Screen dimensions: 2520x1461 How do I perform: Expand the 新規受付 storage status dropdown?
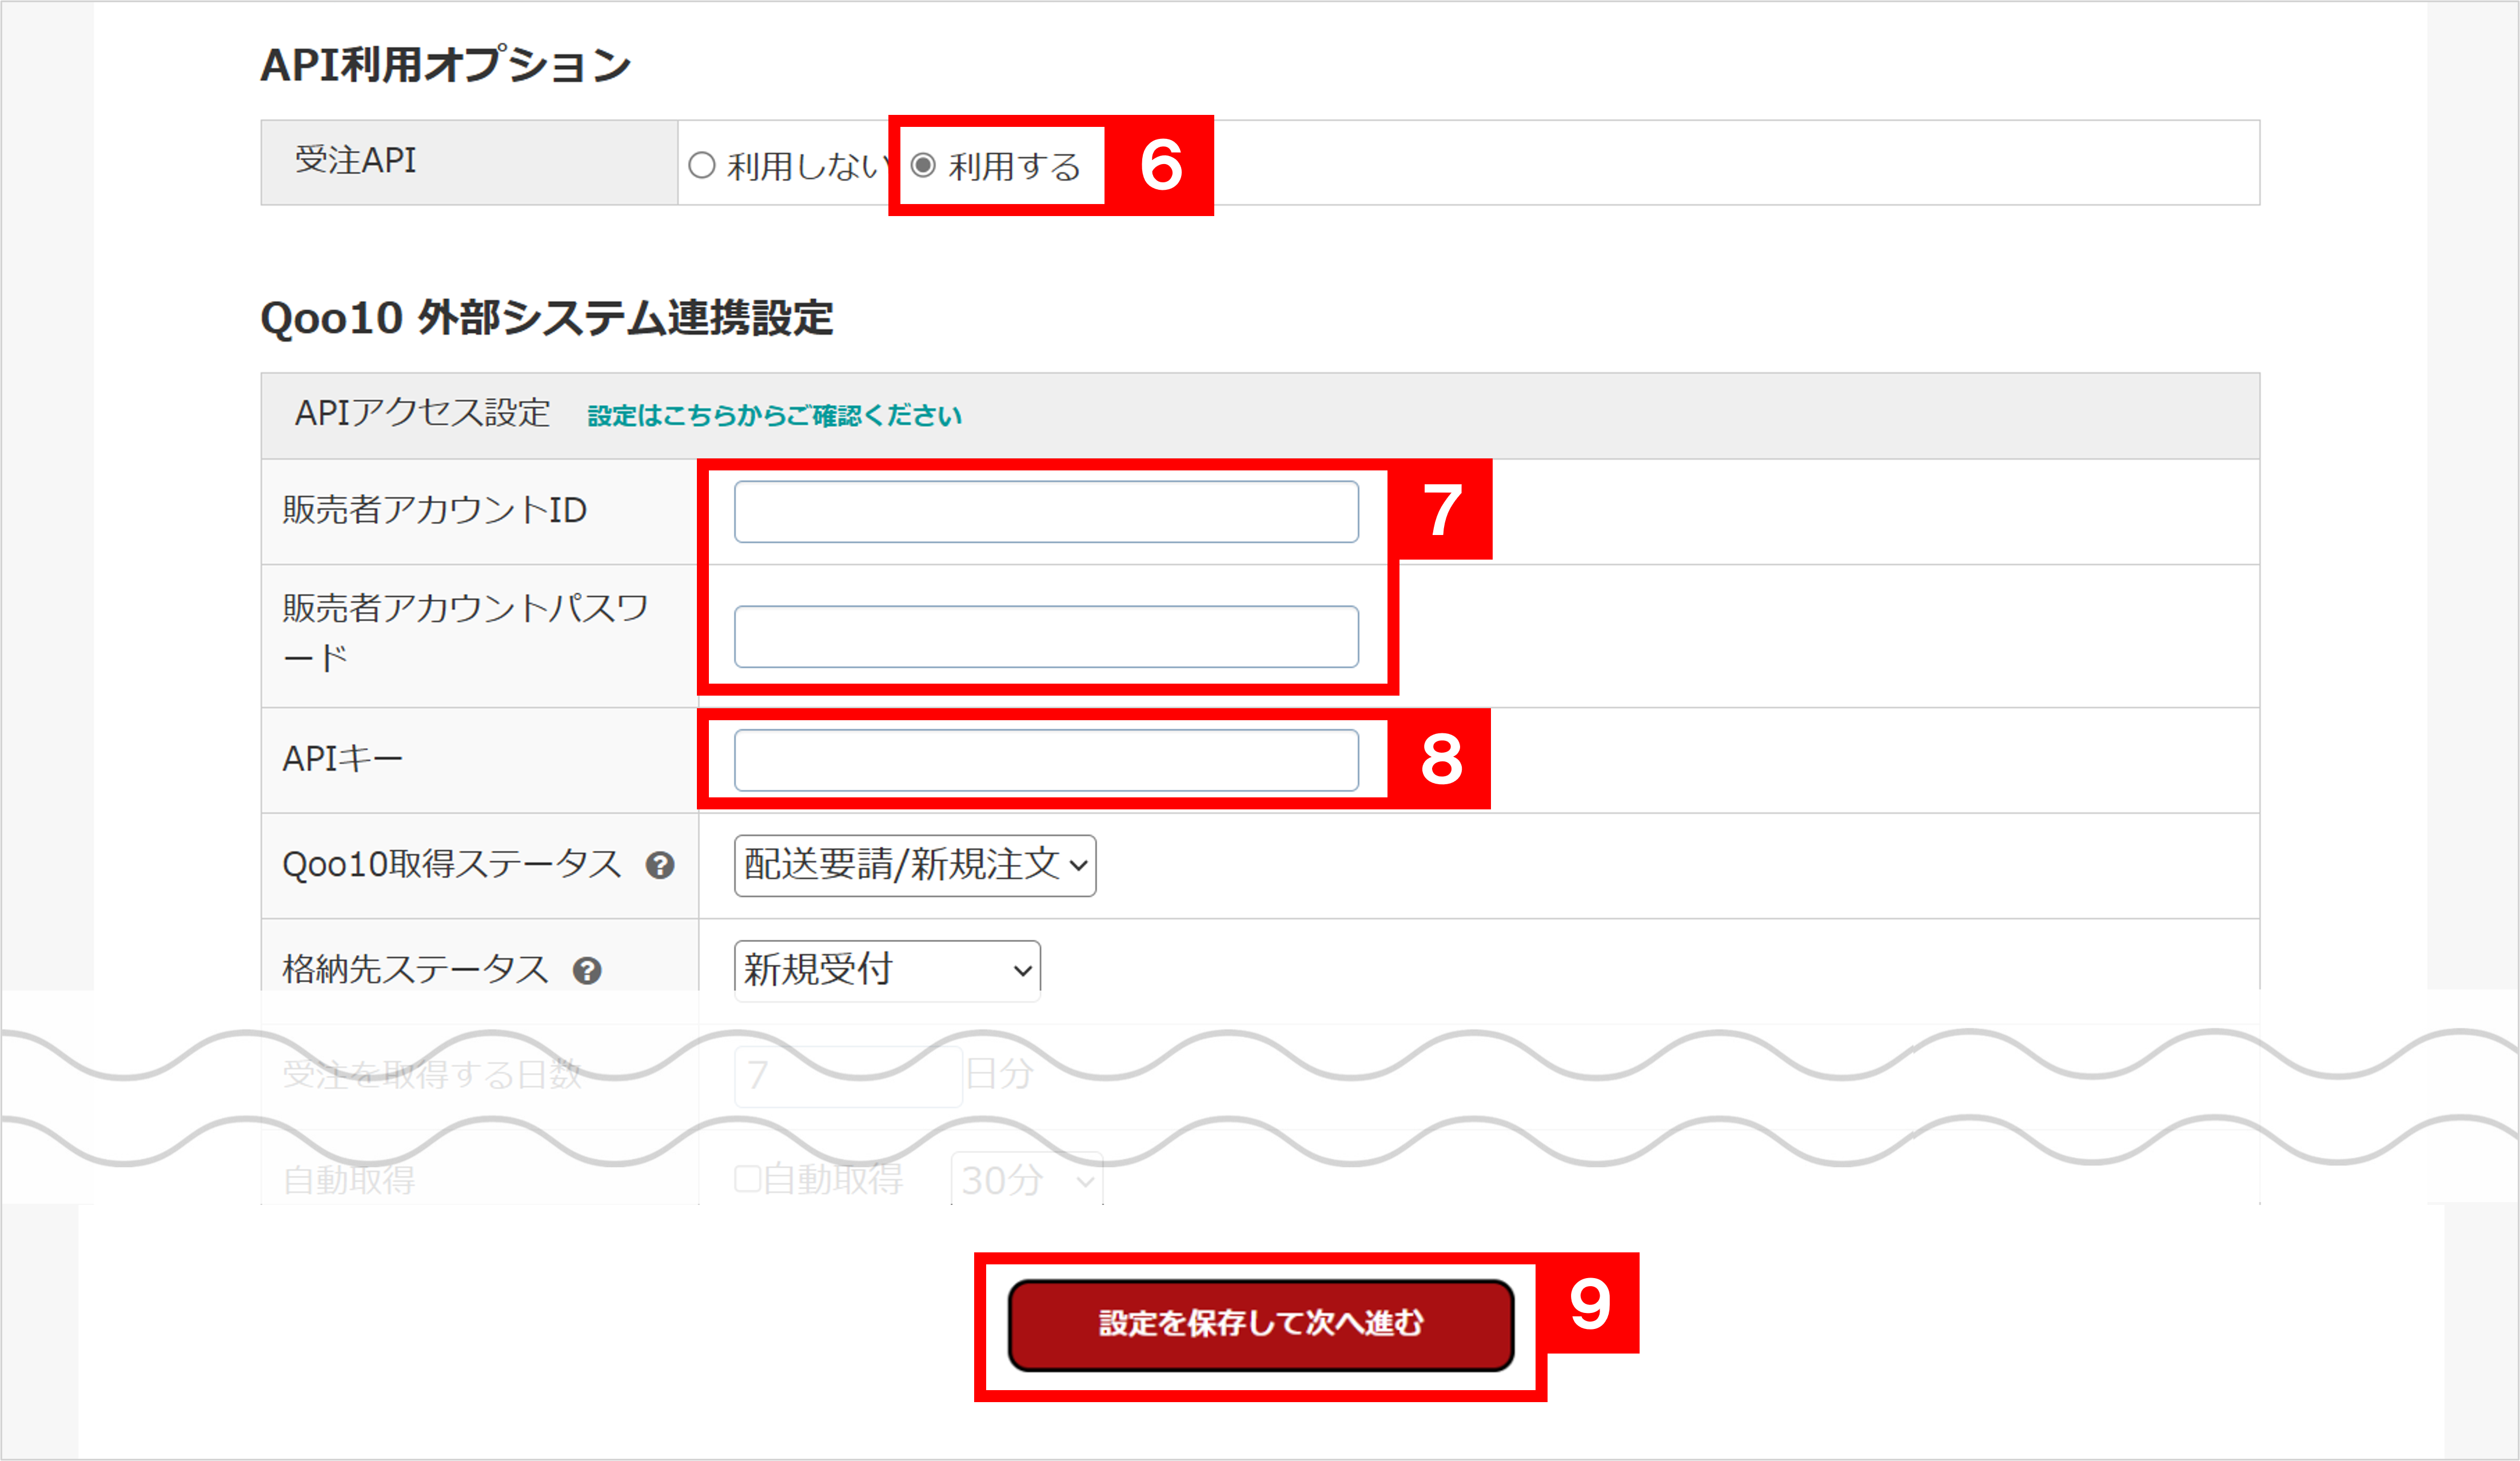886,970
